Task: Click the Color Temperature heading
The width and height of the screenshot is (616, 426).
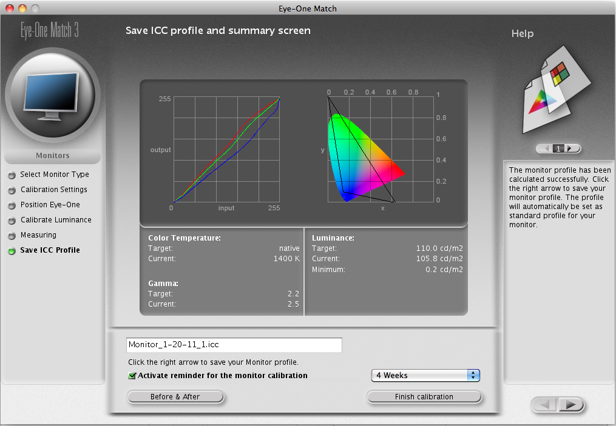Action: point(184,238)
